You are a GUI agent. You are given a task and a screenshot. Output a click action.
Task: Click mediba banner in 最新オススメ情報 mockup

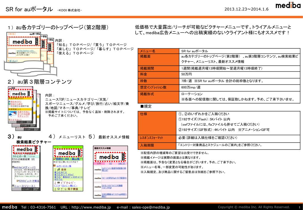tap(110, 157)
